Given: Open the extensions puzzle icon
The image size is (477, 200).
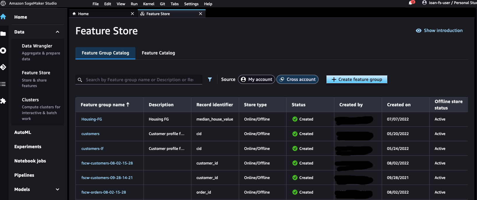Looking at the screenshot, I should [3, 101].
